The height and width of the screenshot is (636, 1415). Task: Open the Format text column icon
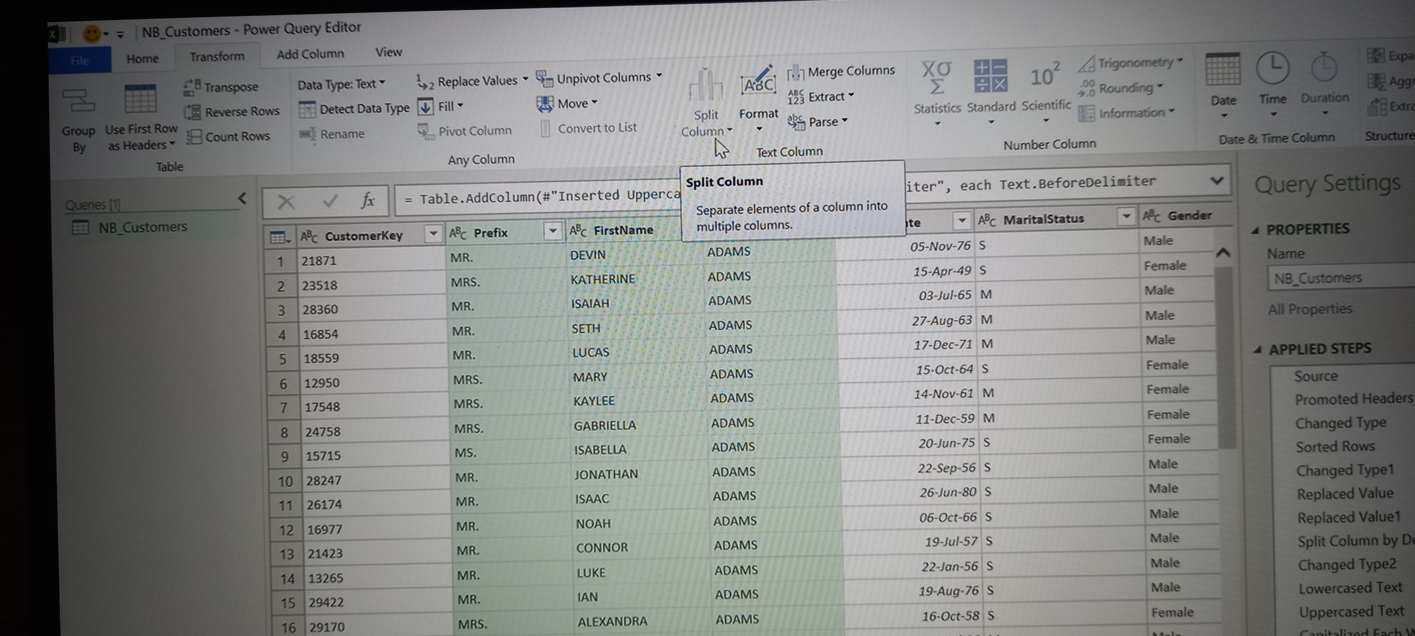point(758,85)
